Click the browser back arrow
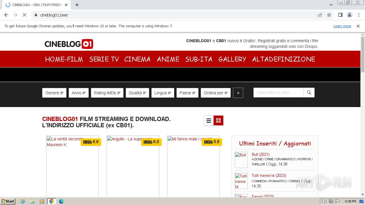Viewport: 365px width, 205px height. [x=6, y=15]
